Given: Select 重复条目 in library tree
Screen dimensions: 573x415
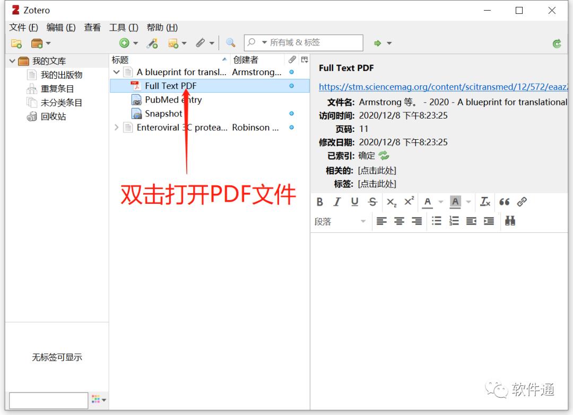Looking at the screenshot, I should coord(57,88).
